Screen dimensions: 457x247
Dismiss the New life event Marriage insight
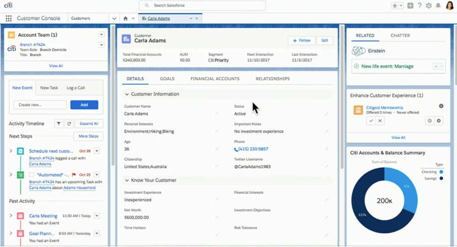click(x=436, y=66)
